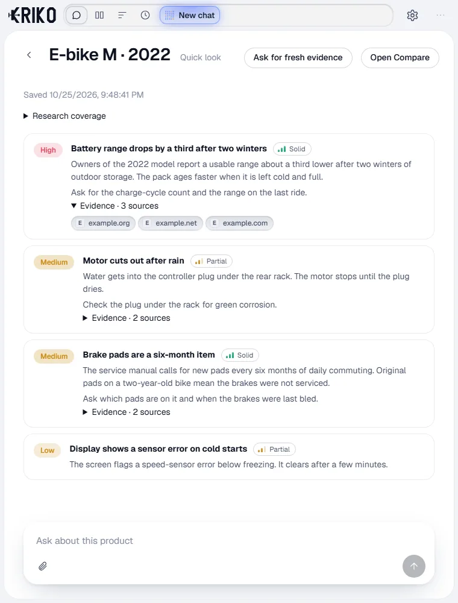The image size is (458, 603).
Task: Open the example.org source chip
Action: (x=104, y=223)
